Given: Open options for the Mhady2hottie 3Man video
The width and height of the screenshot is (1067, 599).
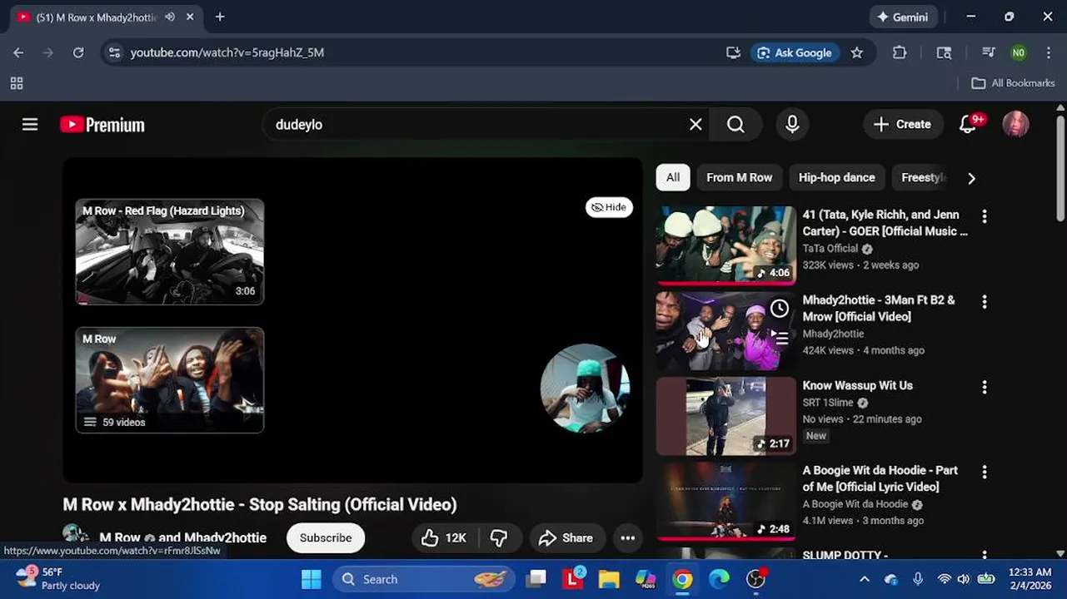Looking at the screenshot, I should (985, 301).
